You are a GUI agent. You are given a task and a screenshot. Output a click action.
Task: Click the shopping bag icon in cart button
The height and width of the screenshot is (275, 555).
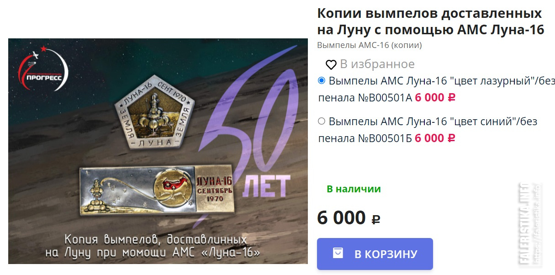pos(338,253)
